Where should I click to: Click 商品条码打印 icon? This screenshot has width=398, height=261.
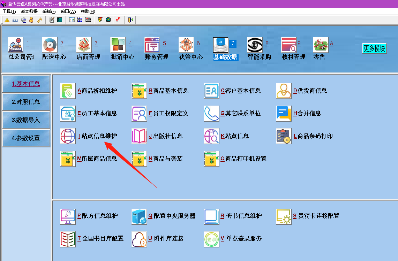(283, 136)
